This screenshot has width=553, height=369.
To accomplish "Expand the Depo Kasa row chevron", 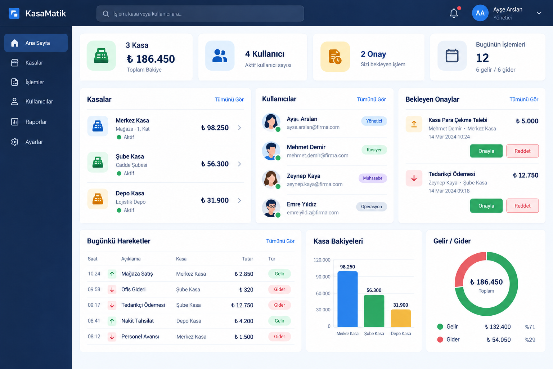I will pos(239,200).
